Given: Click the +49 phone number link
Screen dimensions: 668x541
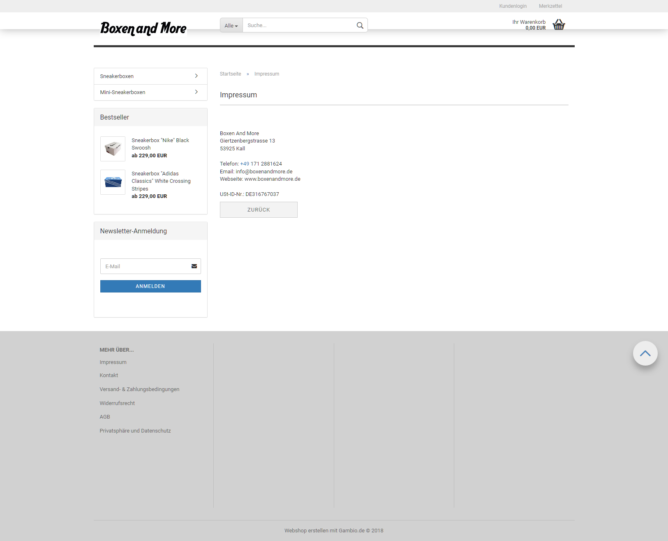Looking at the screenshot, I should (245, 164).
